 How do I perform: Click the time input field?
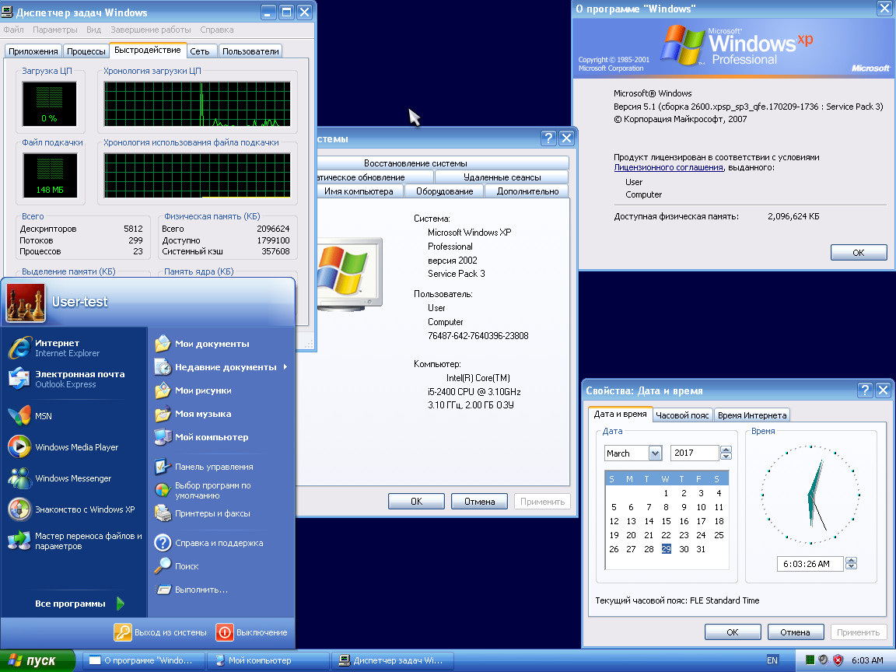pyautogui.click(x=809, y=564)
